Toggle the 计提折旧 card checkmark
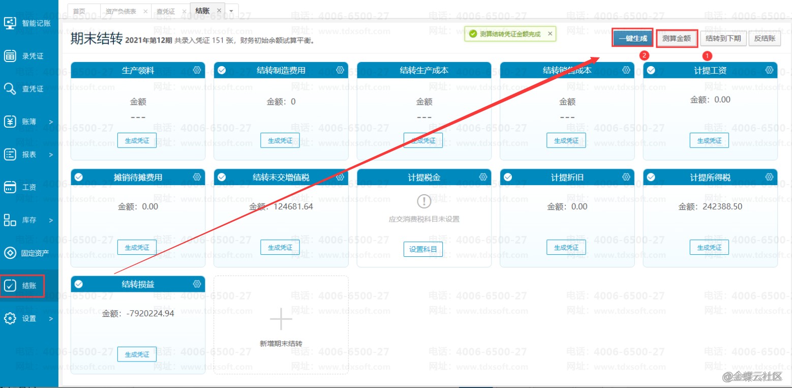792x388 pixels. coord(508,177)
